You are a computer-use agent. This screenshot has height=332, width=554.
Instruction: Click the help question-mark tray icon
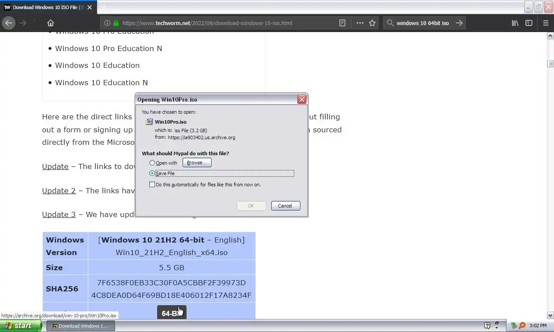coord(487,326)
